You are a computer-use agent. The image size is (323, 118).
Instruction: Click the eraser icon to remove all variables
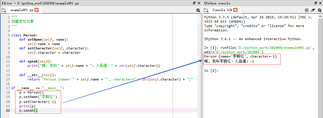click(x=313, y=10)
